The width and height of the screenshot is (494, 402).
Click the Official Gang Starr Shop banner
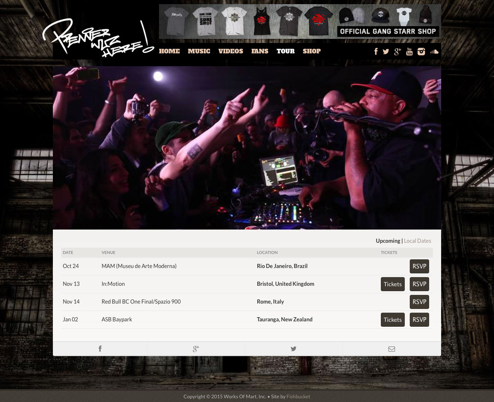coord(300,22)
